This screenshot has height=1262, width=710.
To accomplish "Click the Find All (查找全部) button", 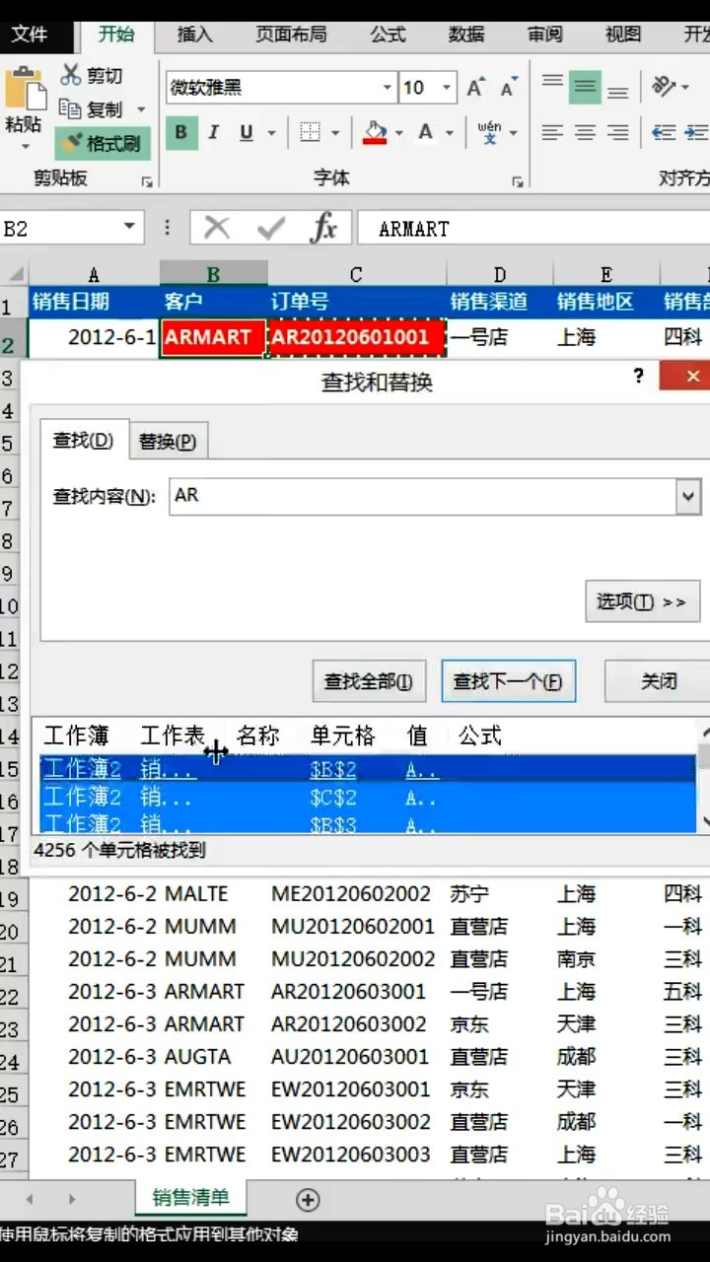I will point(369,681).
